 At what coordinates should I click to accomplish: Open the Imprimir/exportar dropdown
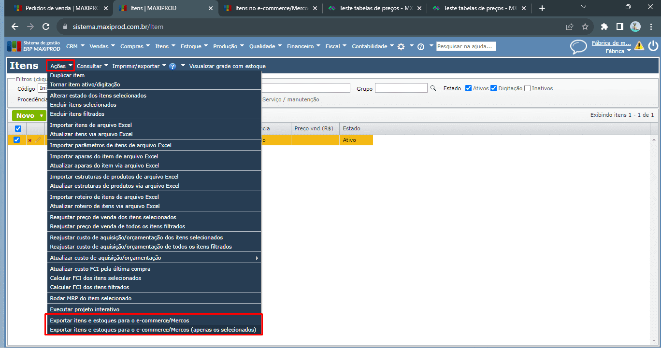[x=139, y=66]
